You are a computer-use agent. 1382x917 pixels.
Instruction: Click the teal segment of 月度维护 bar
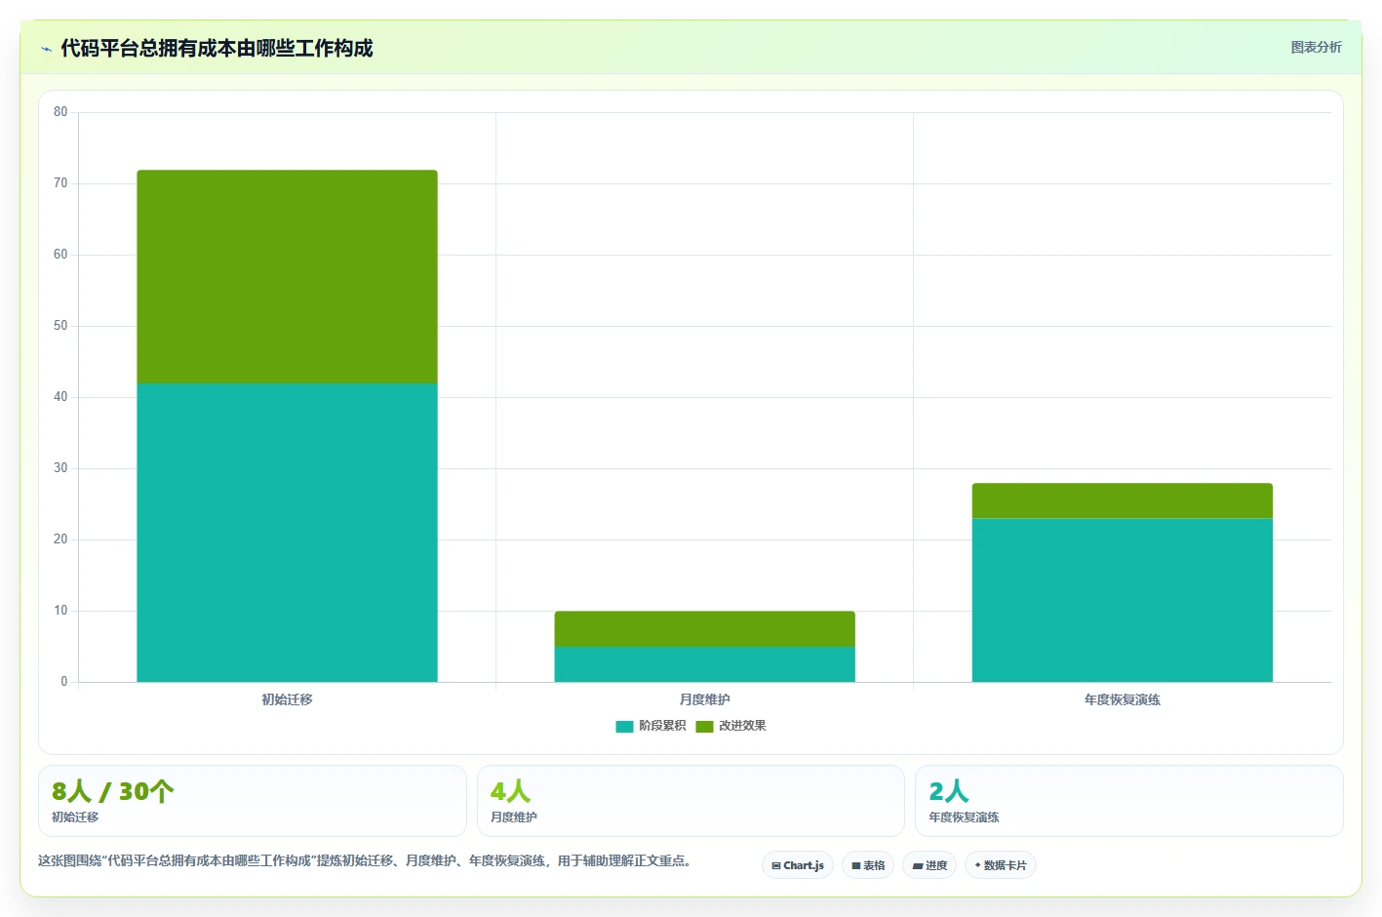point(705,664)
